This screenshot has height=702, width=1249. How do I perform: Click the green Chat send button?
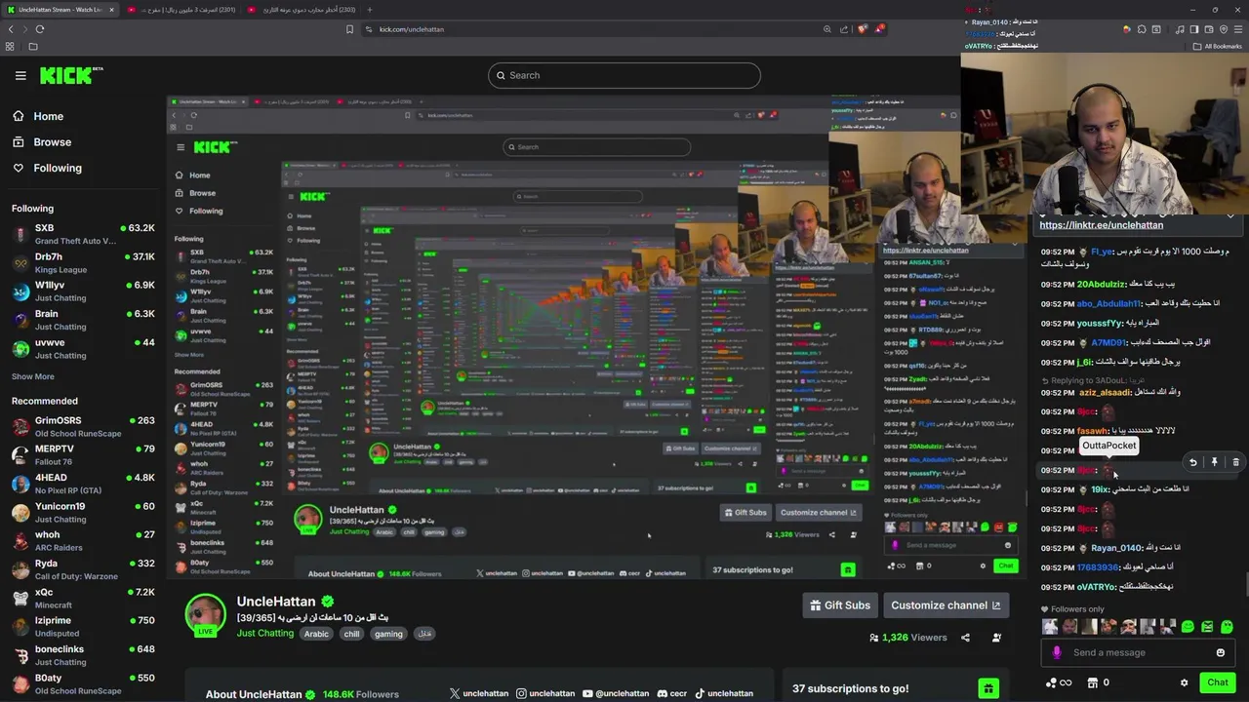tap(1217, 682)
